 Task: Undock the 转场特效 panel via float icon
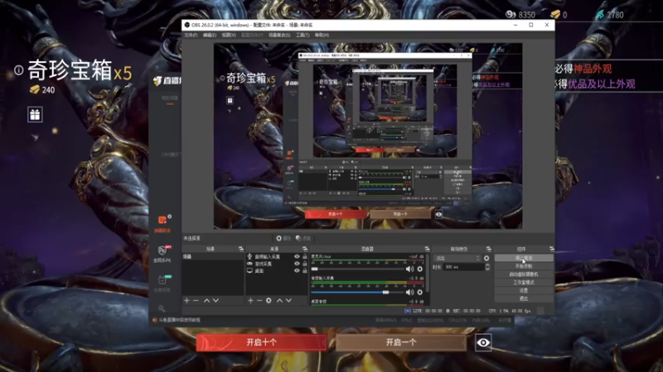click(489, 249)
